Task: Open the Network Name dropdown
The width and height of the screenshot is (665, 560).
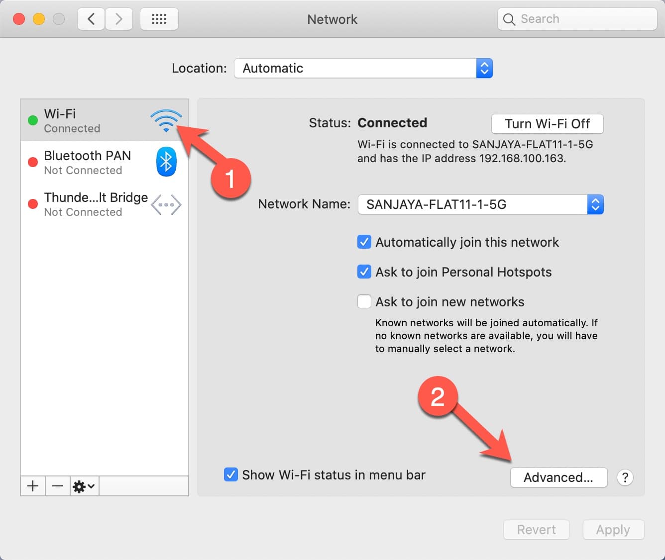Action: [481, 204]
